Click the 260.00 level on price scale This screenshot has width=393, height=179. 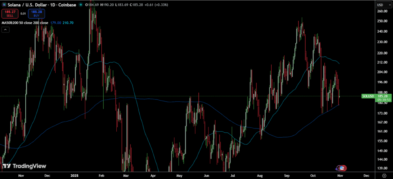point(381,11)
